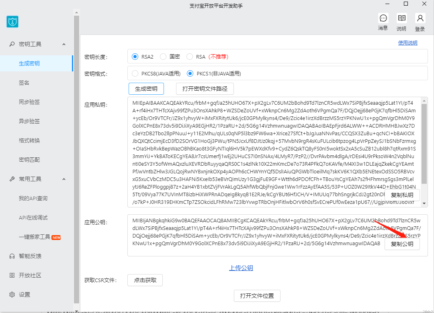
Task: Click the headset icon beside 智能反馈
Action: click(12, 256)
